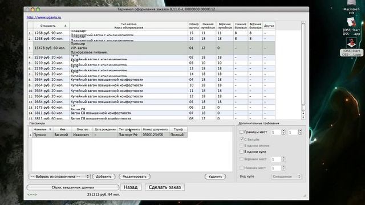Click first Границы мест number field
Image resolution: width=365 pixels, height=205 pixels.
(276, 132)
